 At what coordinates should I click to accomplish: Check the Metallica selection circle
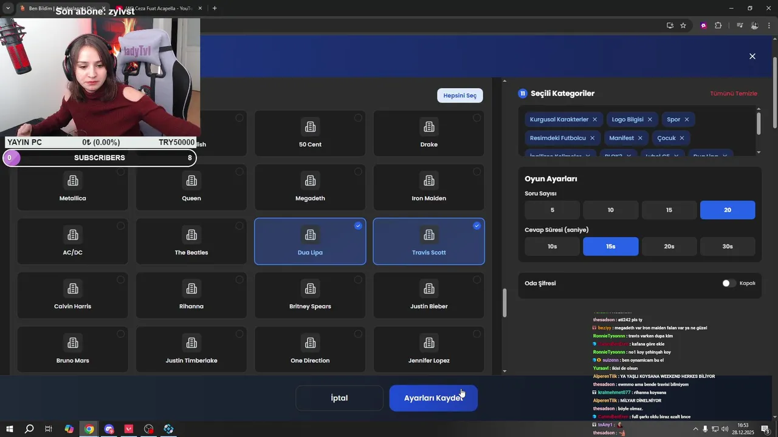coord(120,172)
